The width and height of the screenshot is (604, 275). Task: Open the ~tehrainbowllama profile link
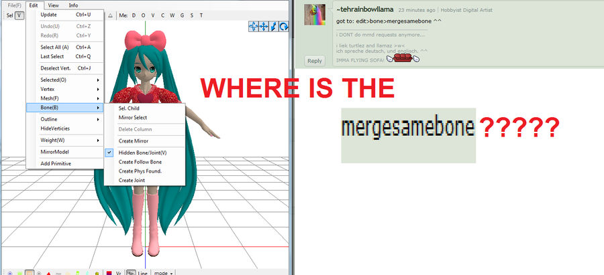[x=366, y=9]
